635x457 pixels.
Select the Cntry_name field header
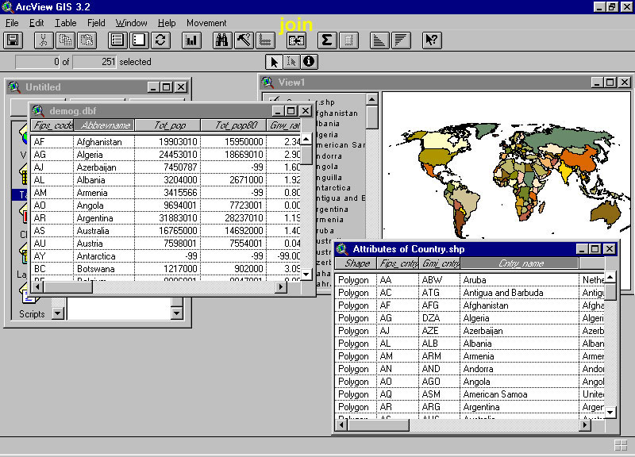520,263
